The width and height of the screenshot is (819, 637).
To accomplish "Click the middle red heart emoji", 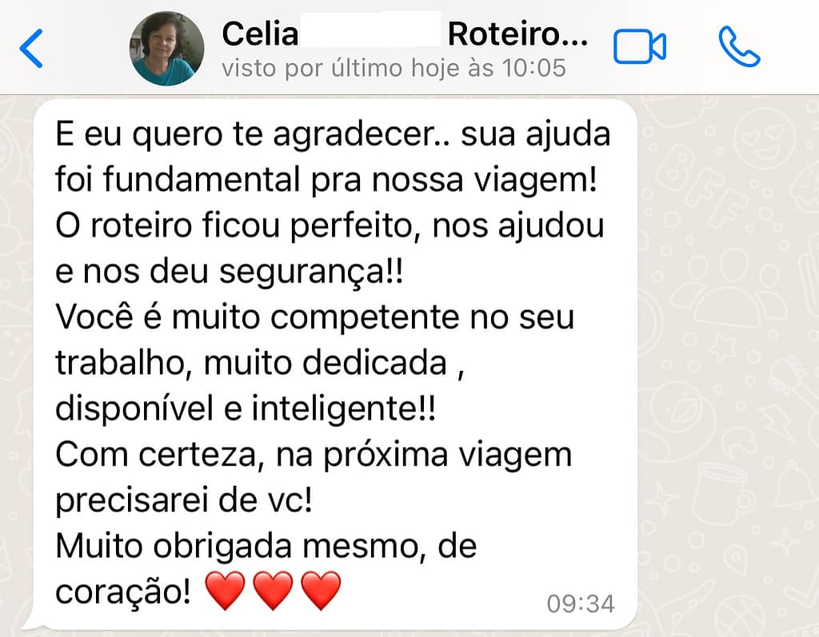I will (x=274, y=590).
